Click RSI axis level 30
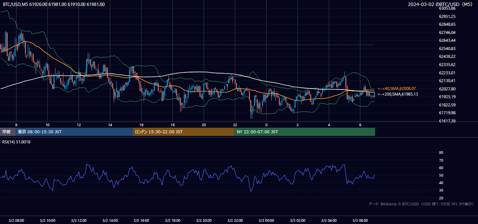Image resolution: width=478 pixels, height=224 pixels. [441, 190]
